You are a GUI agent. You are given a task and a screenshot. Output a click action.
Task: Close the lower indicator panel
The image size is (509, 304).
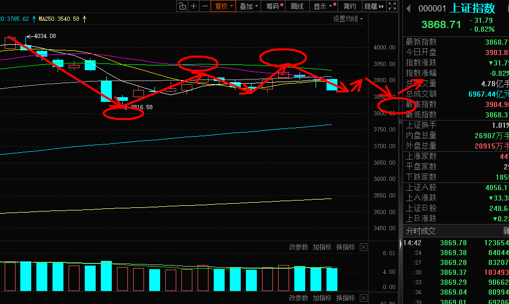pos(363,298)
